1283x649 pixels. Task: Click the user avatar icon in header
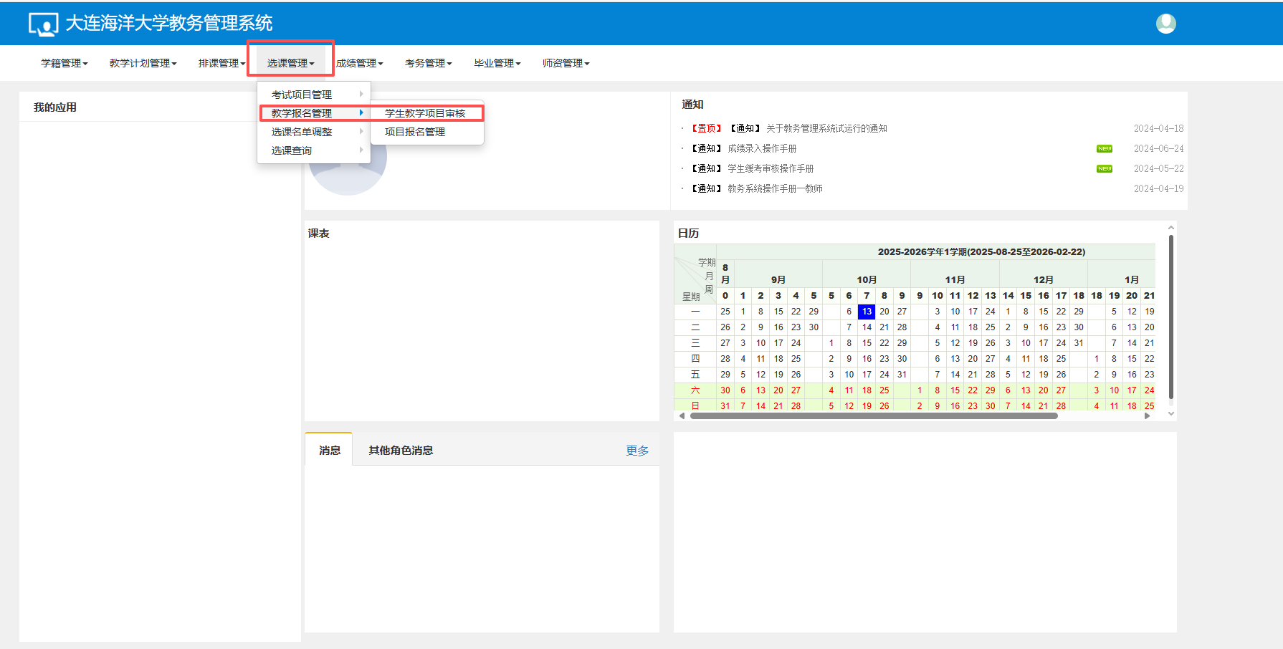pos(1165,24)
